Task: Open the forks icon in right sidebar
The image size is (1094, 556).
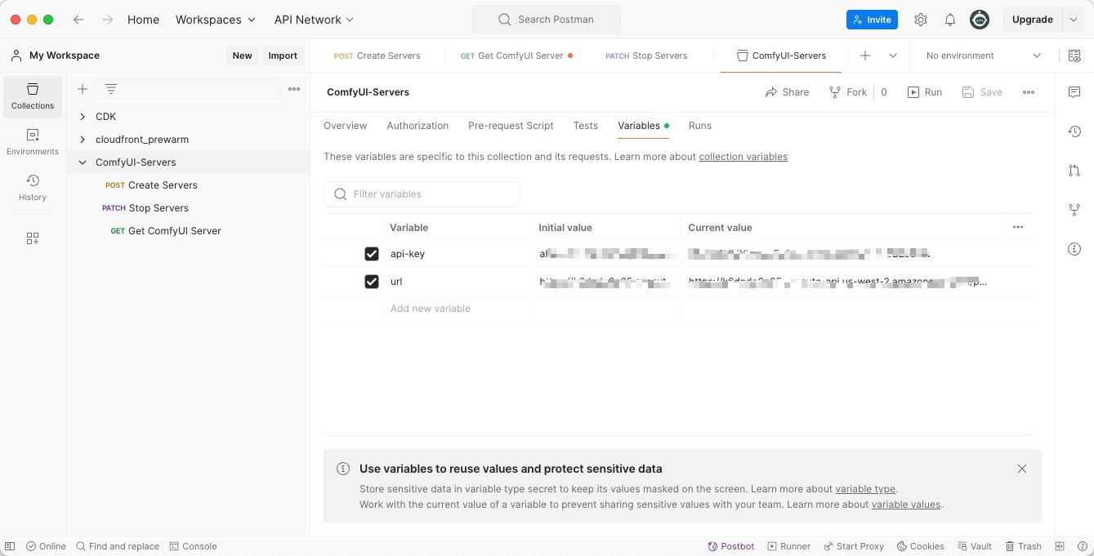Action: point(1074,210)
